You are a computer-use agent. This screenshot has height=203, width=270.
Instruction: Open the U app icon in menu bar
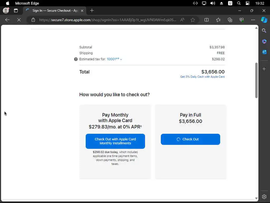tap(230, 3)
